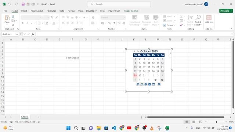Open the Font name combo box
Screen dimensions: 235x132
click(31, 18)
